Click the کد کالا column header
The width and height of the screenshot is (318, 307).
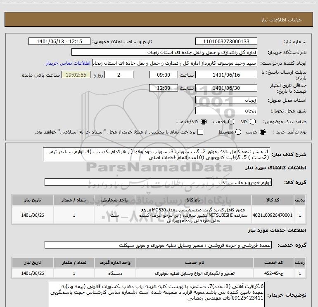coord(273,200)
